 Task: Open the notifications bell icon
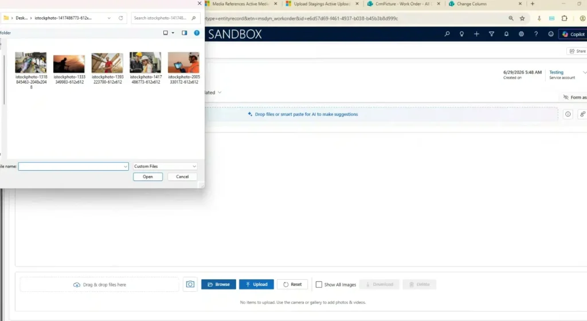(506, 34)
